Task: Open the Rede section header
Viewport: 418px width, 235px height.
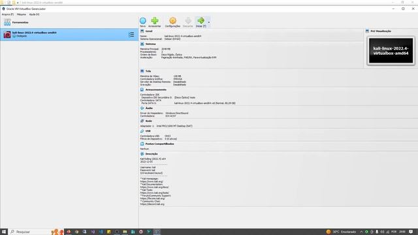Action: [148, 121]
